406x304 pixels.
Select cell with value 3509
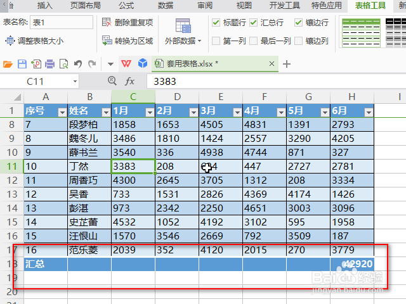308,236
